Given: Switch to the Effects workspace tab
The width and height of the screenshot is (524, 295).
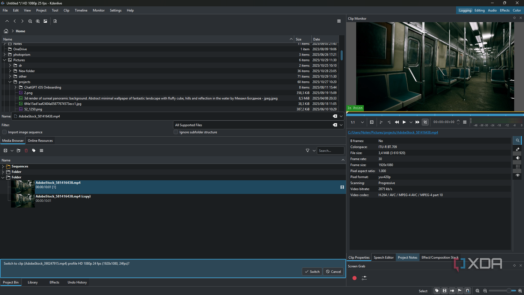Looking at the screenshot, I should [504, 10].
